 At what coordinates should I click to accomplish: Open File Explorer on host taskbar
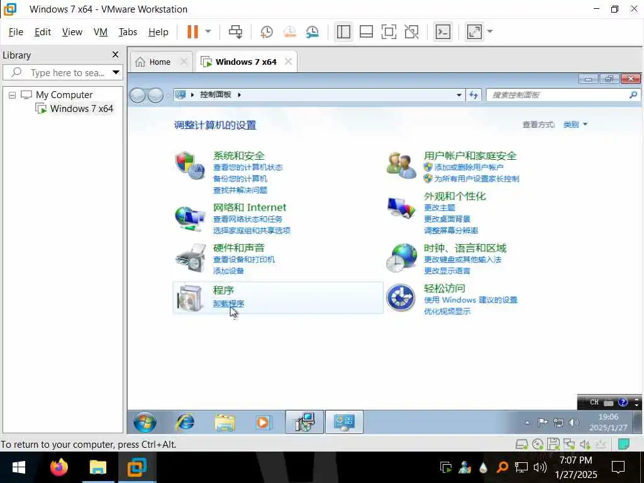point(97,467)
